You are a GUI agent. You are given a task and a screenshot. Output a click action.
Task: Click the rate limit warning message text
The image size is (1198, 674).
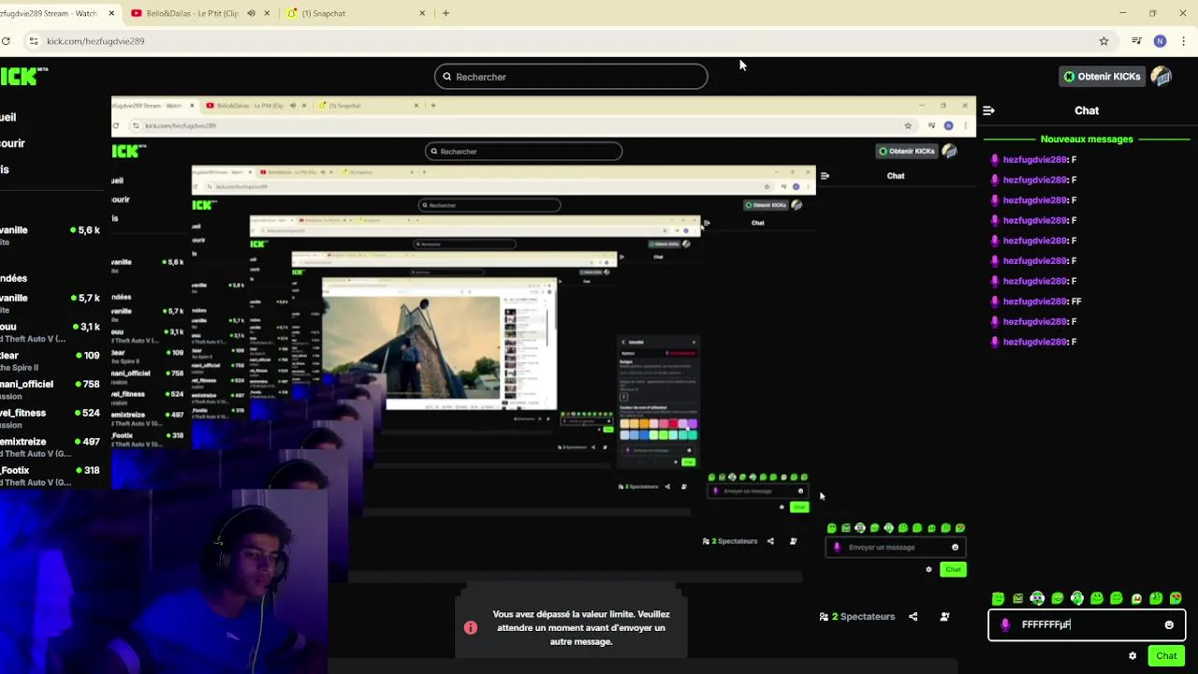click(580, 628)
